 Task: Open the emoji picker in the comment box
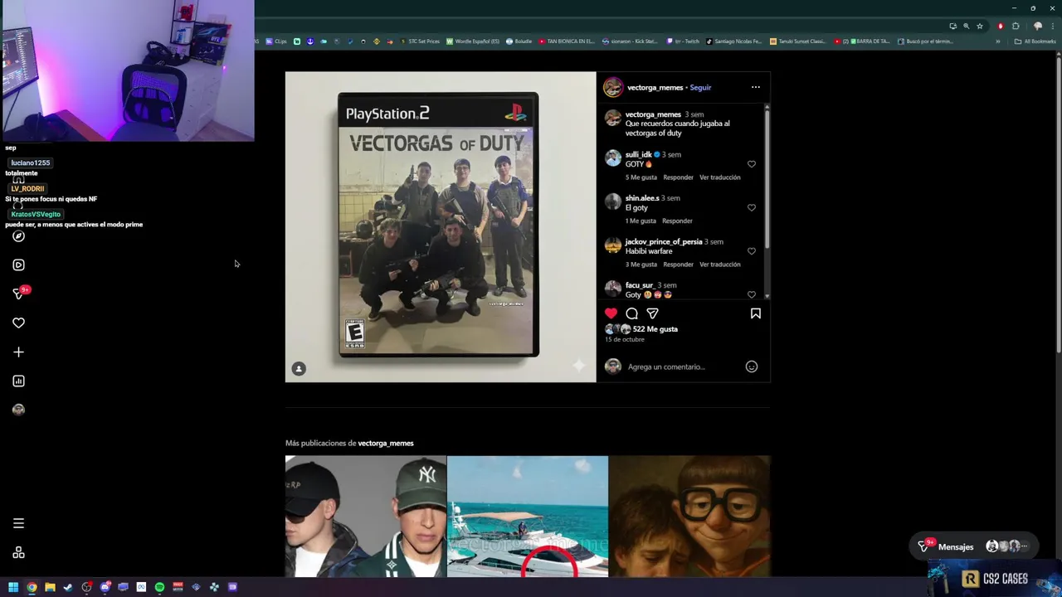point(752,366)
